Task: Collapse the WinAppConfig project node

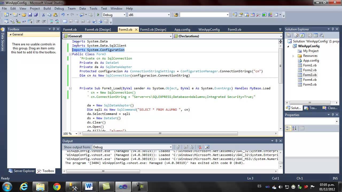Action: tap(288, 46)
